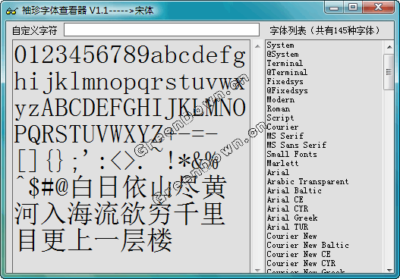Close the font viewer window
The height and width of the screenshot is (279, 400).
coord(378,7)
